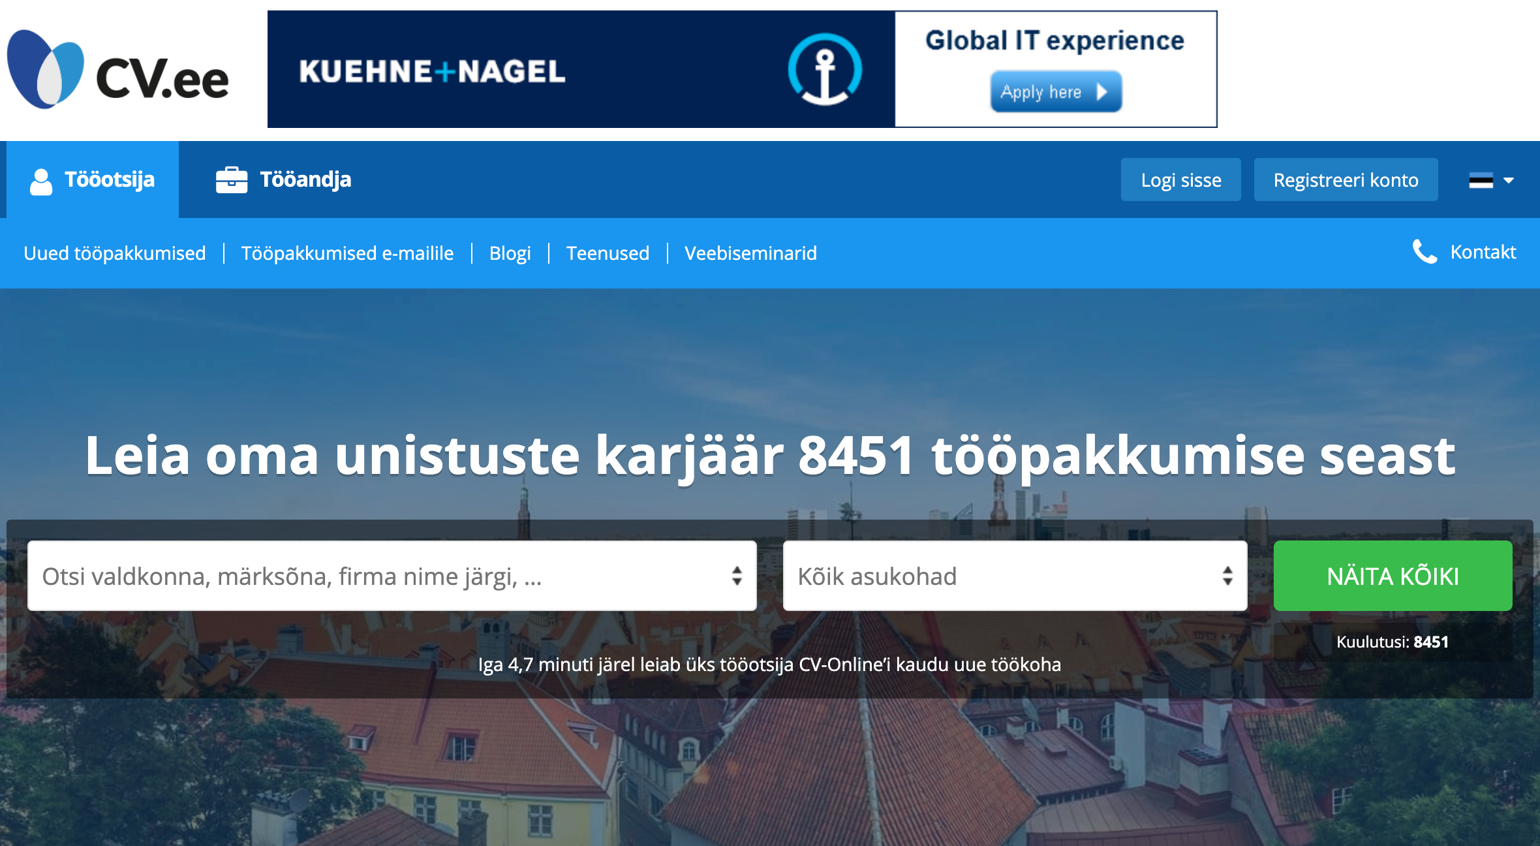The image size is (1540, 846).
Task: Open the Kõik asukohad location dropdown
Action: [x=1015, y=576]
